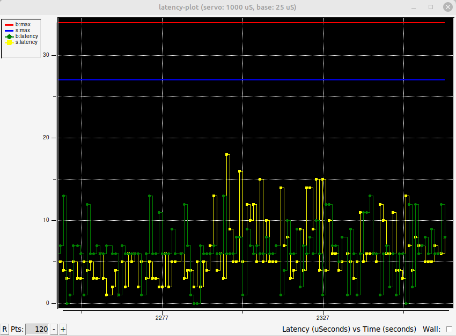Click the 2327 time axis label
Image resolution: width=456 pixels, height=336 pixels.
pyautogui.click(x=323, y=318)
